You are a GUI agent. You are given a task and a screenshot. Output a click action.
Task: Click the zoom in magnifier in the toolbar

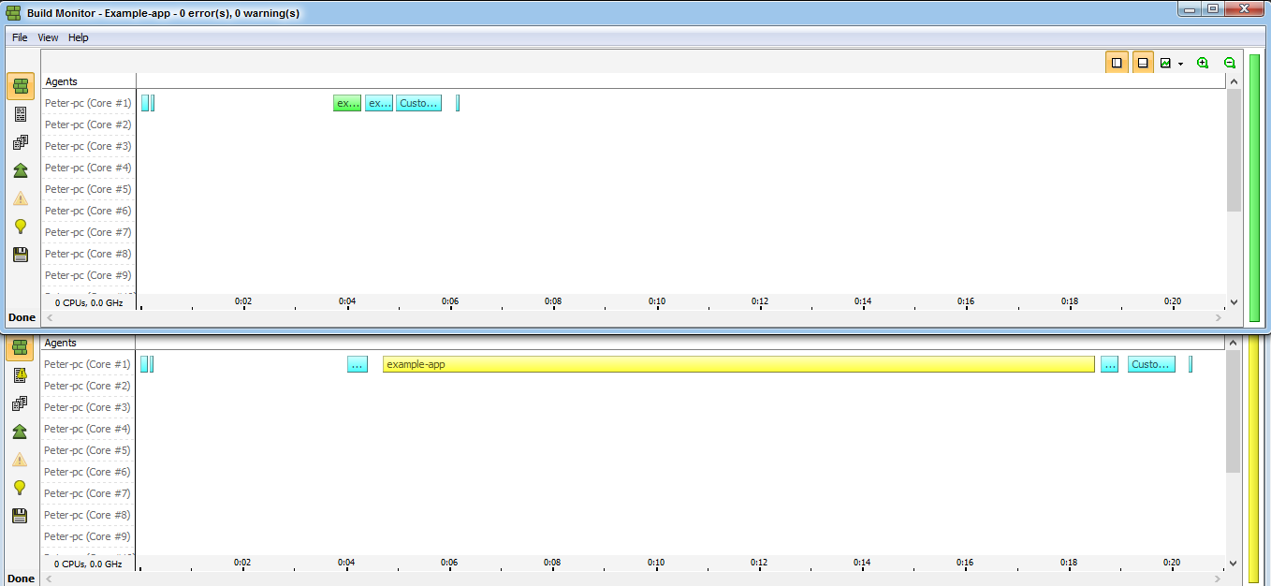coord(1203,63)
